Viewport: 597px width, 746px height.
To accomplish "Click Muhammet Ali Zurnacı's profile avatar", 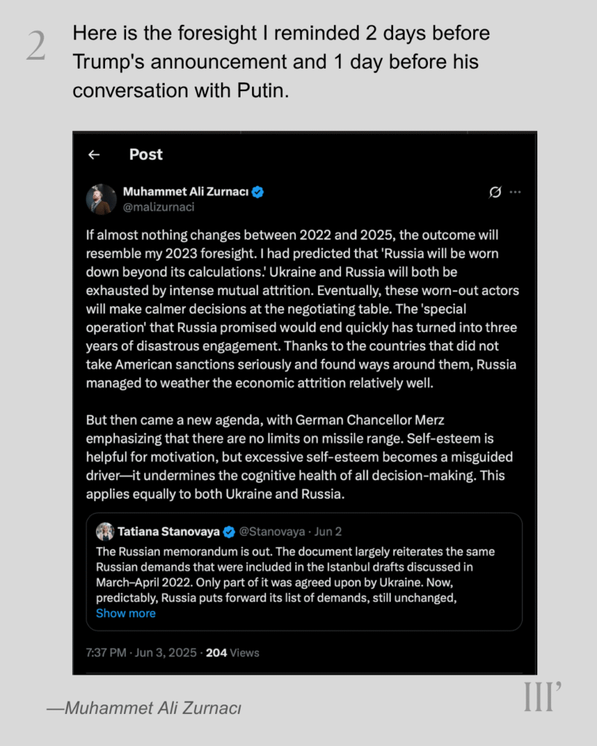I will (x=101, y=199).
